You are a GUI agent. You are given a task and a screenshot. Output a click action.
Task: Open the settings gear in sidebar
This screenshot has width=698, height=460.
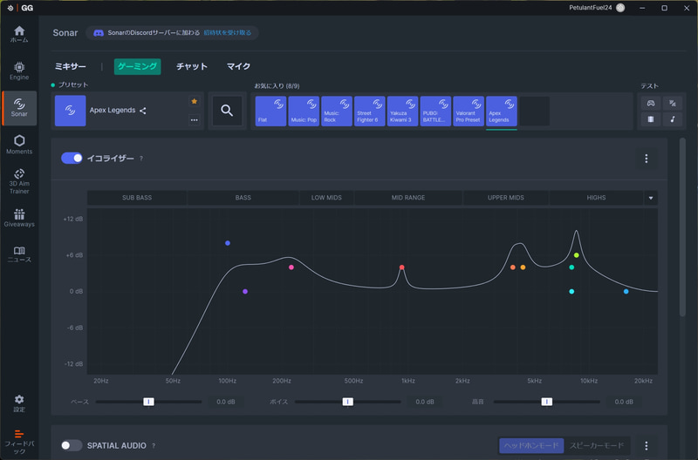pos(19,399)
